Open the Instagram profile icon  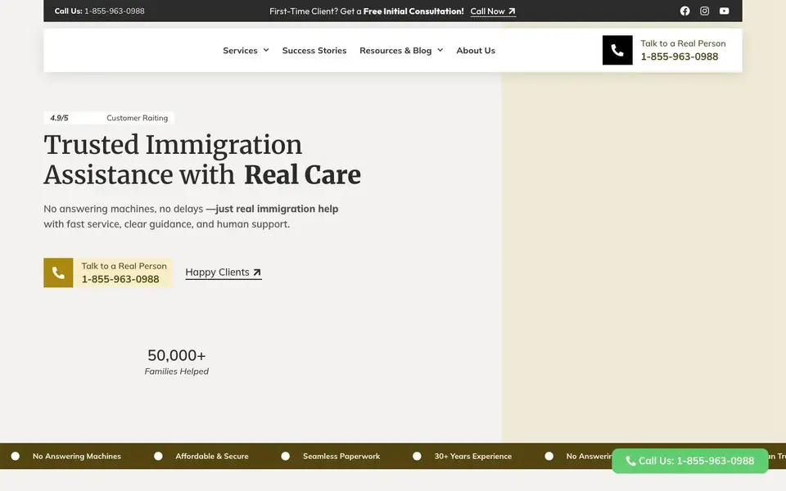click(704, 11)
